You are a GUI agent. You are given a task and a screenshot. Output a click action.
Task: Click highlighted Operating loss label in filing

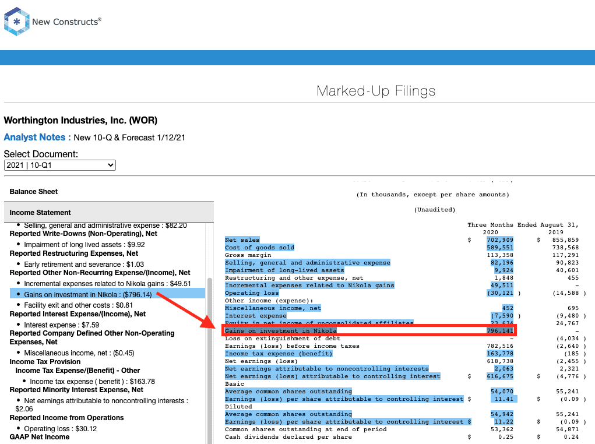(252, 293)
